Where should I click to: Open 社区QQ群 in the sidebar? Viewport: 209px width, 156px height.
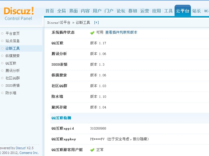click(12, 78)
